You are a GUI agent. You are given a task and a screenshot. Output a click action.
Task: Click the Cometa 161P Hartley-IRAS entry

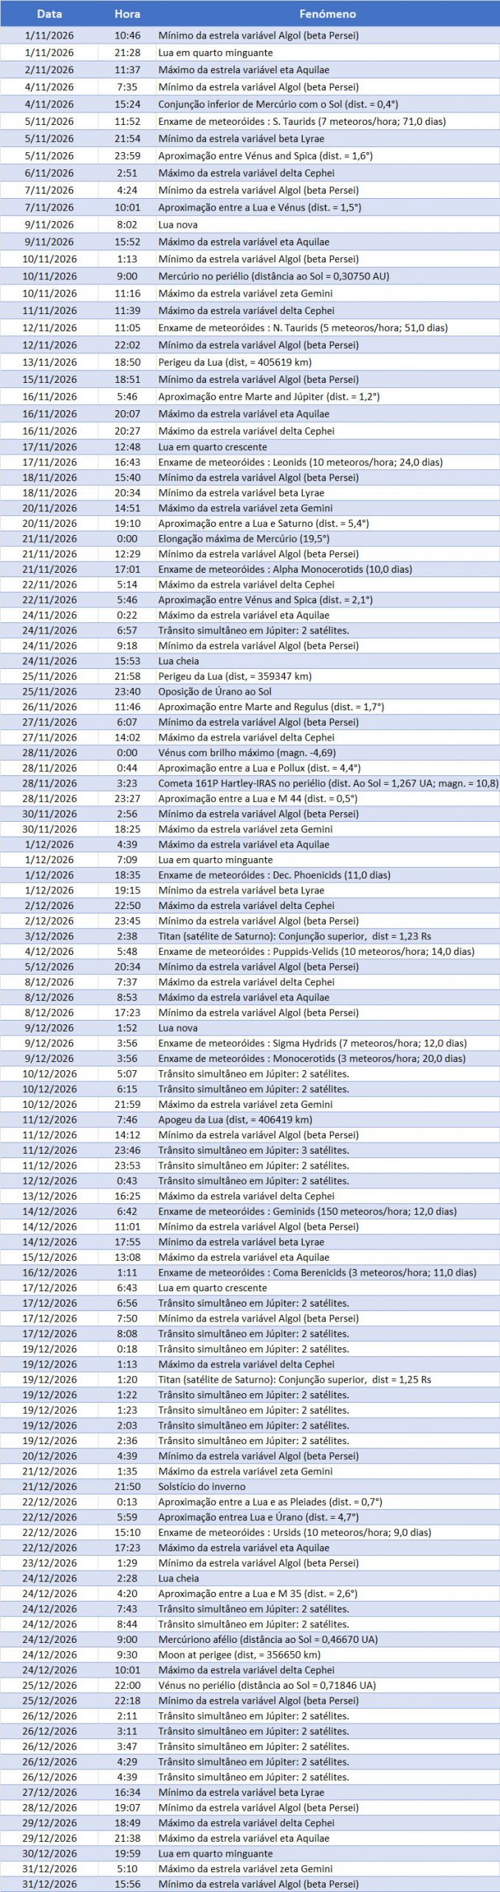coord(327,783)
